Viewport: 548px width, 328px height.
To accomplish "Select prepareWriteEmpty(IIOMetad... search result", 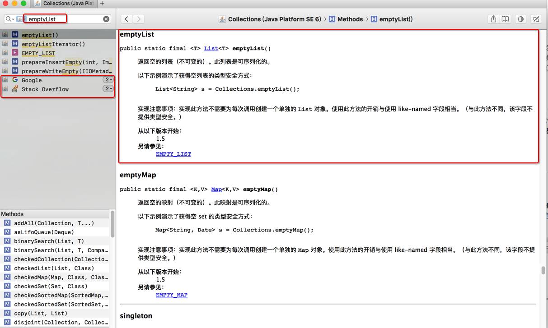I will coord(57,71).
